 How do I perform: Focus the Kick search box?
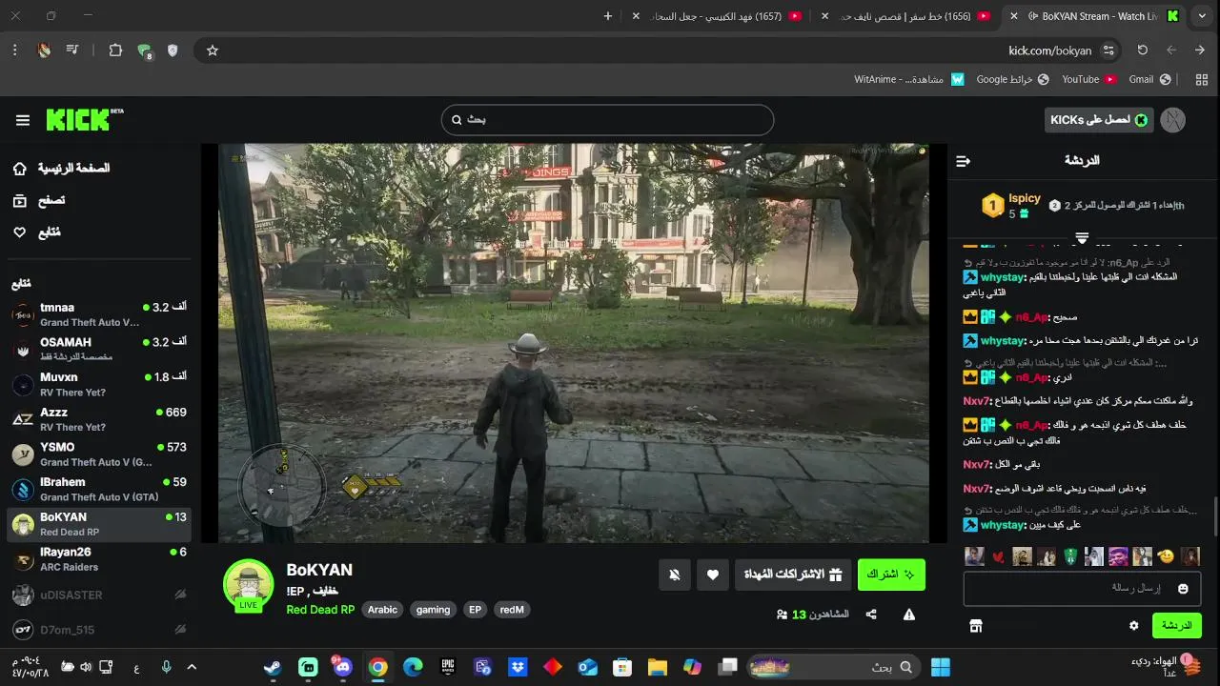pos(607,120)
